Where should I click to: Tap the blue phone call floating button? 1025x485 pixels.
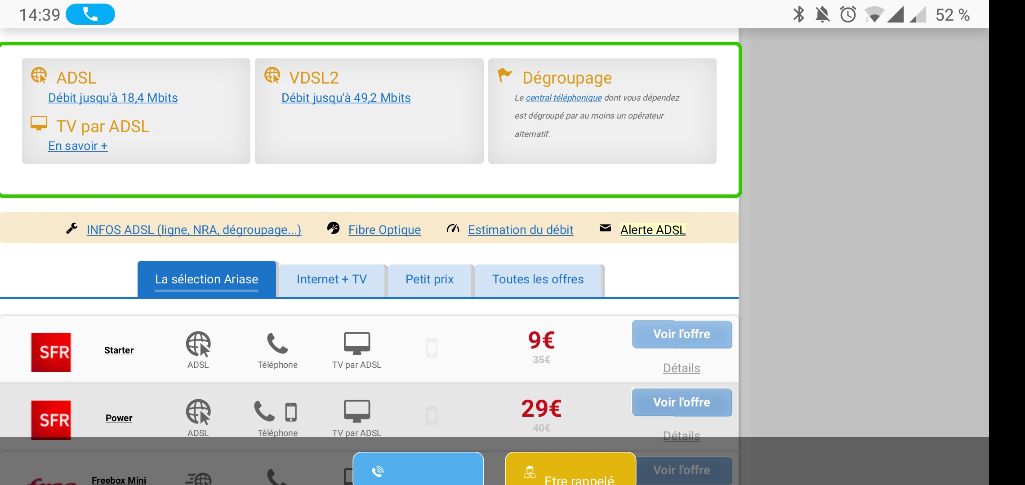click(418, 469)
